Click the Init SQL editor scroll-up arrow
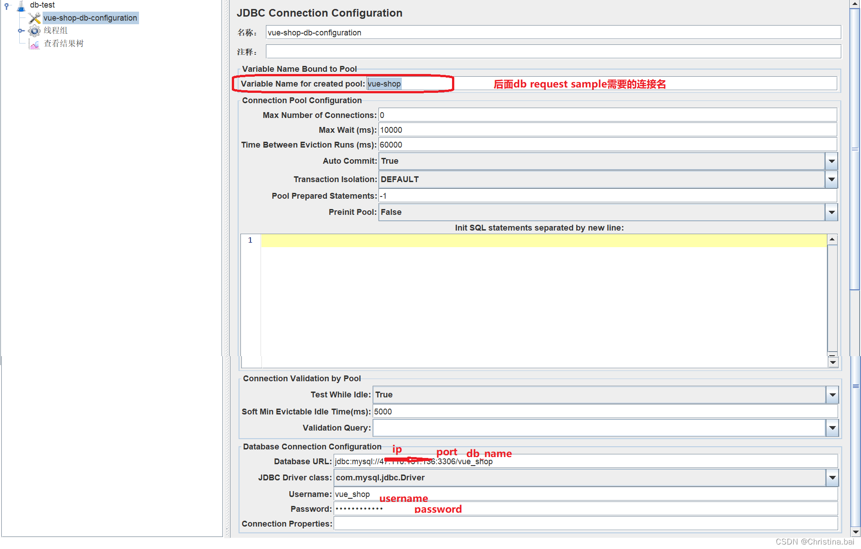The width and height of the screenshot is (861, 549). (x=832, y=240)
